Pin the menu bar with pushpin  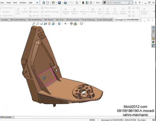[37, 3]
